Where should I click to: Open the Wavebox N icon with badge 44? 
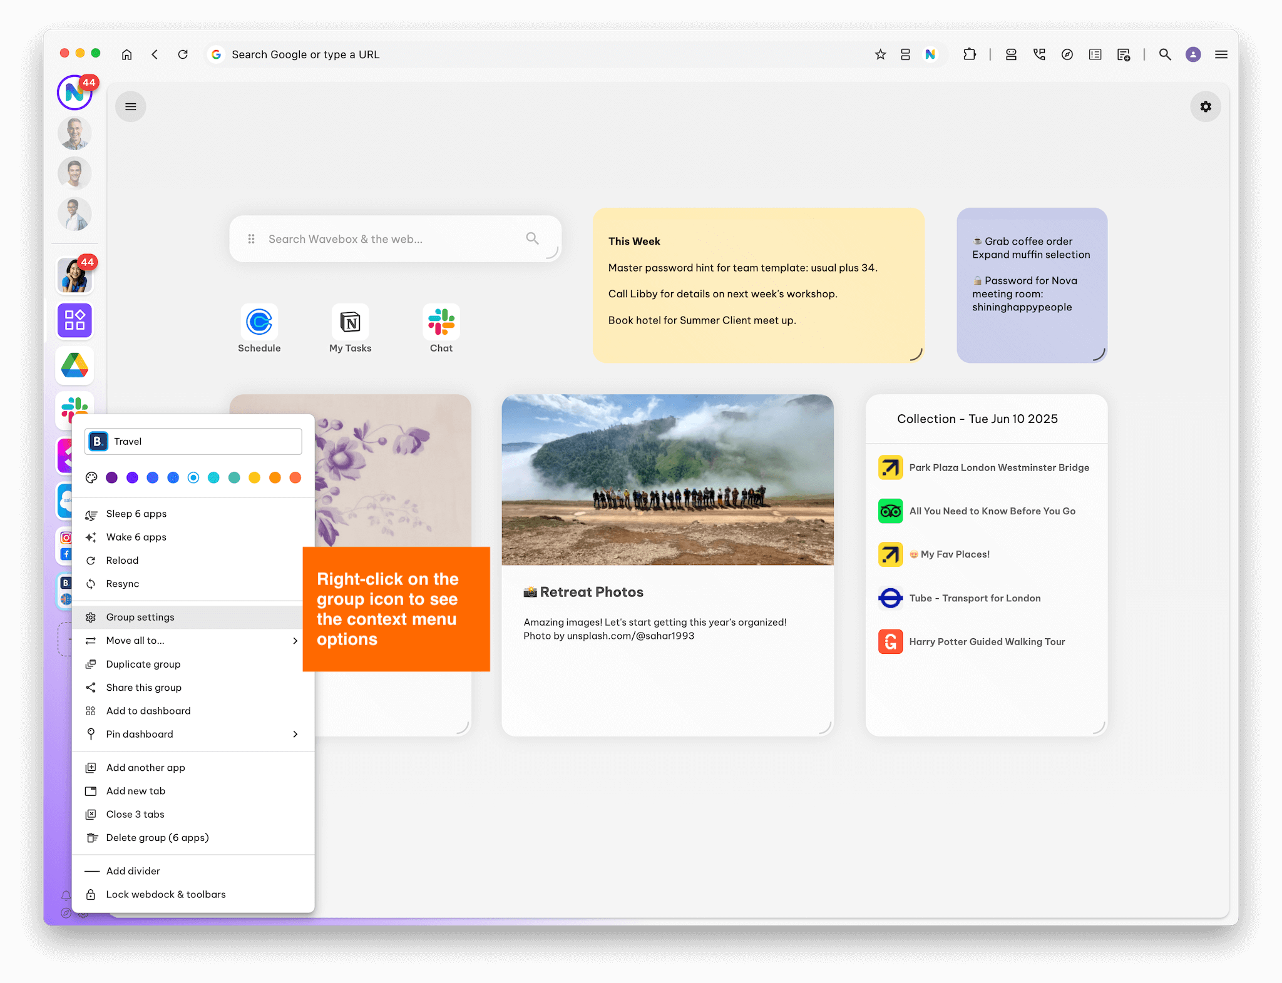tap(75, 93)
